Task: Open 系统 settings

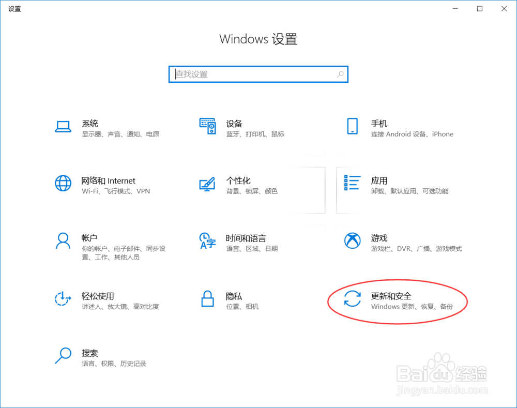Action: [90, 123]
